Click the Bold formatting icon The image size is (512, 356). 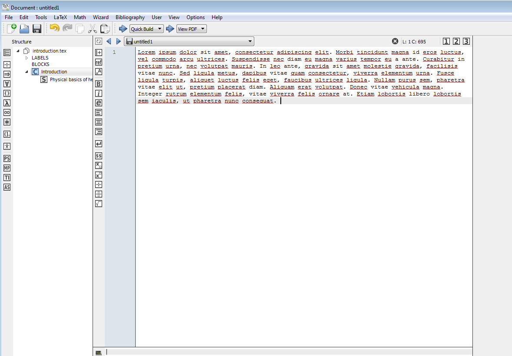point(99,84)
